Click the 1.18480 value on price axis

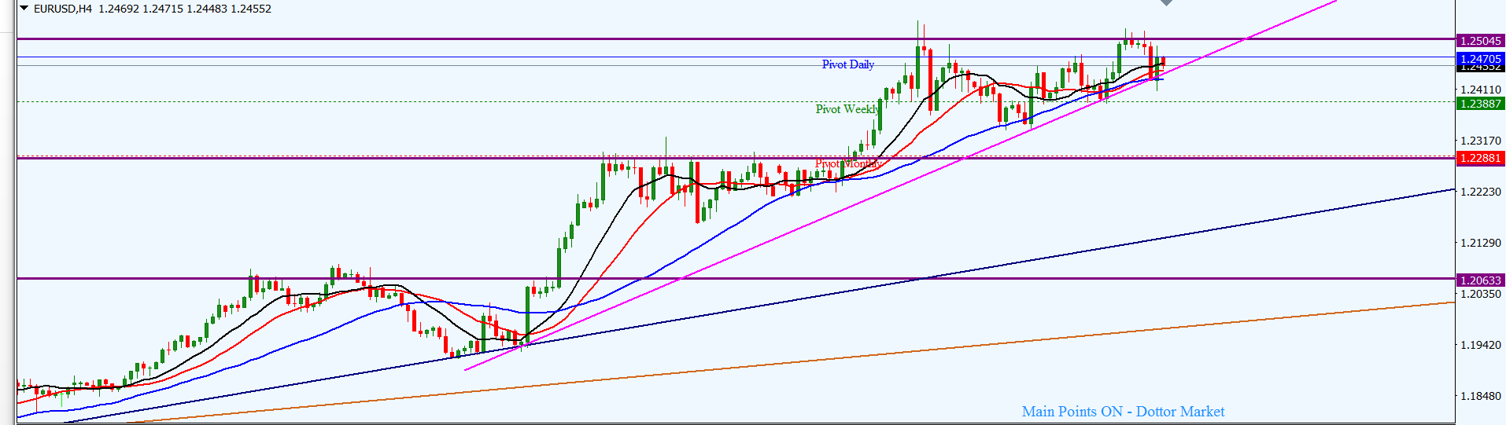point(1480,396)
